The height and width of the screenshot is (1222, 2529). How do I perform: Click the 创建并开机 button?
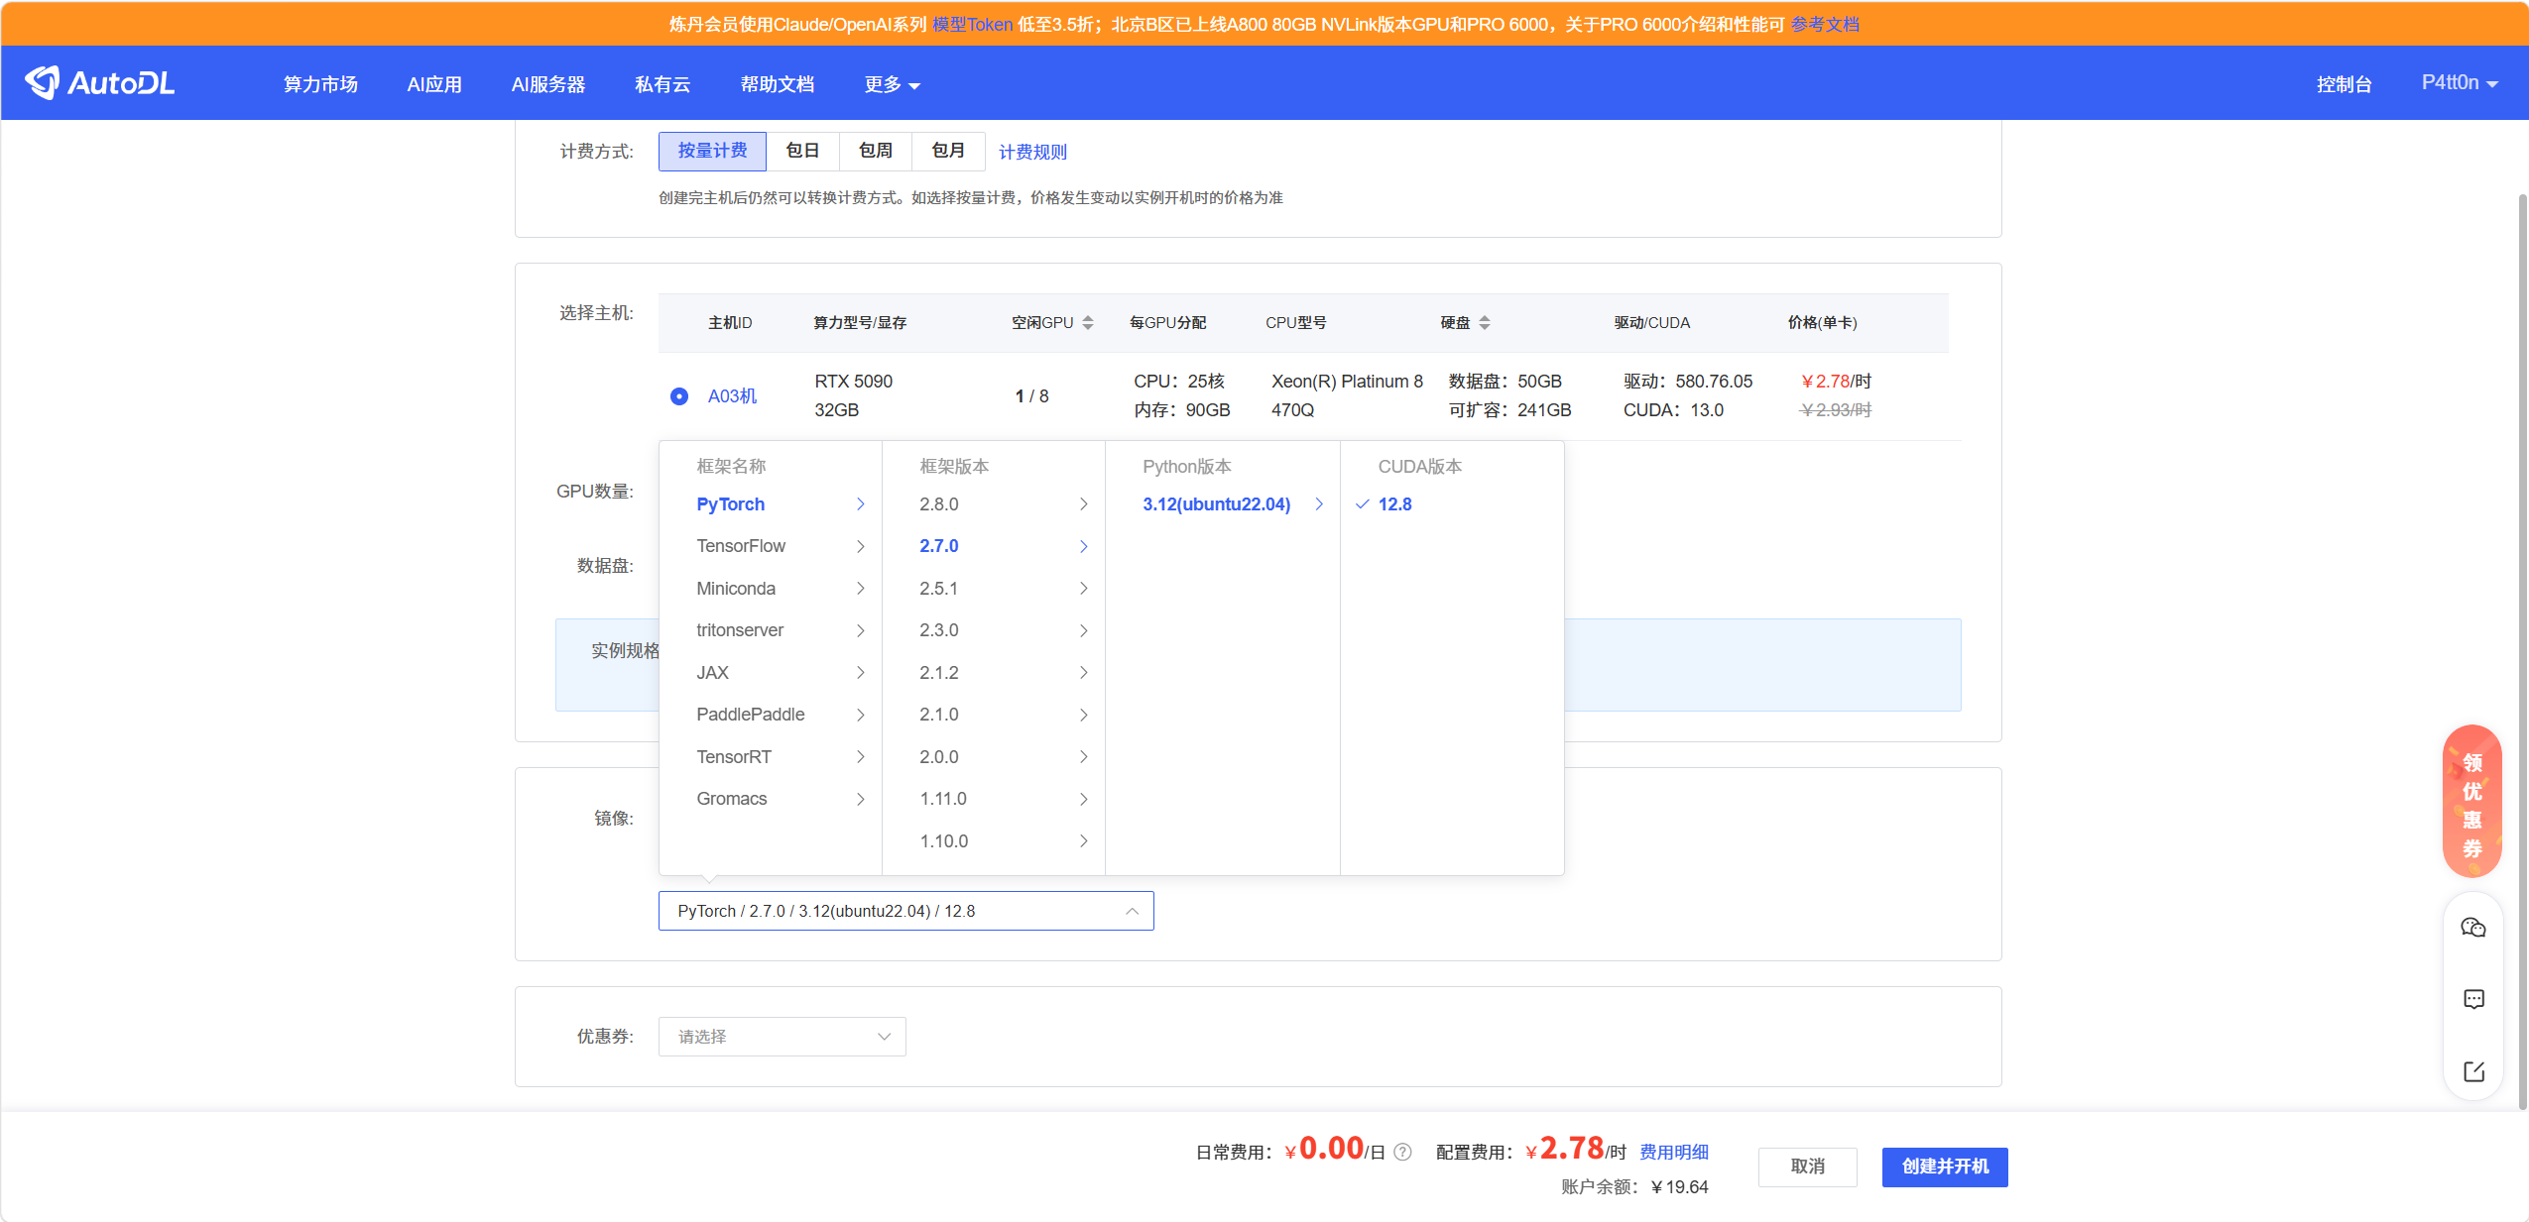[x=1945, y=1166]
